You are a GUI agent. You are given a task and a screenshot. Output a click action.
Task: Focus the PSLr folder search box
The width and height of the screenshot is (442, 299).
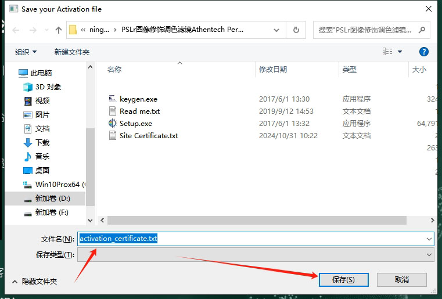pos(372,30)
